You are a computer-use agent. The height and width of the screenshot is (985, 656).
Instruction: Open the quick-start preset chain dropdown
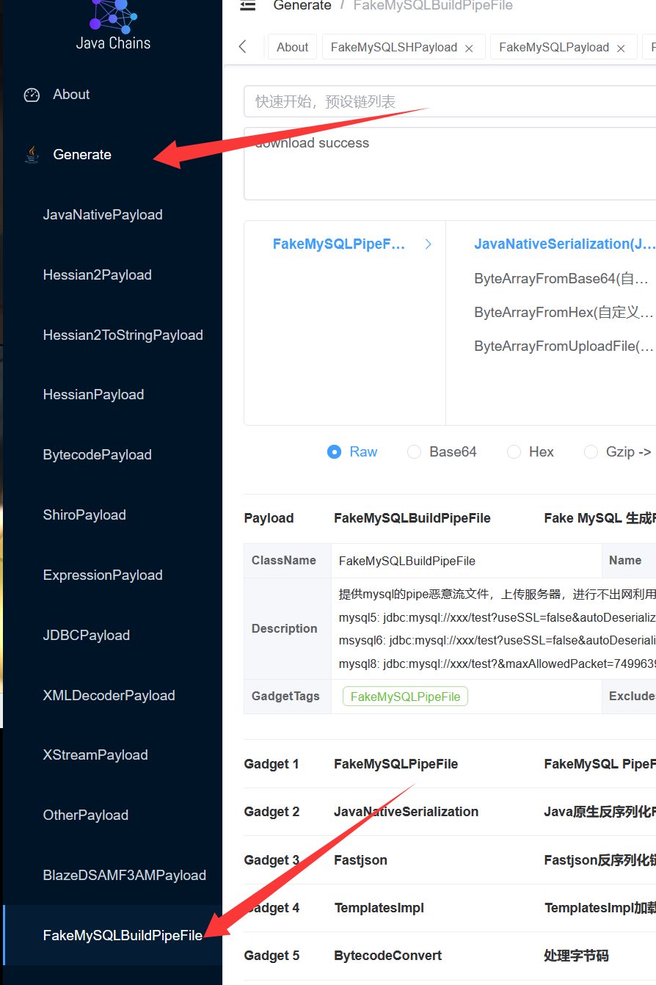pos(449,101)
